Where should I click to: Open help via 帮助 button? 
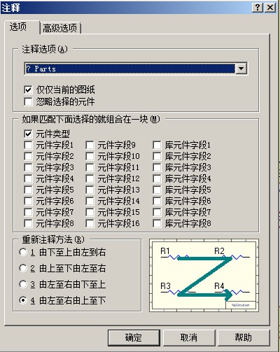point(244,337)
